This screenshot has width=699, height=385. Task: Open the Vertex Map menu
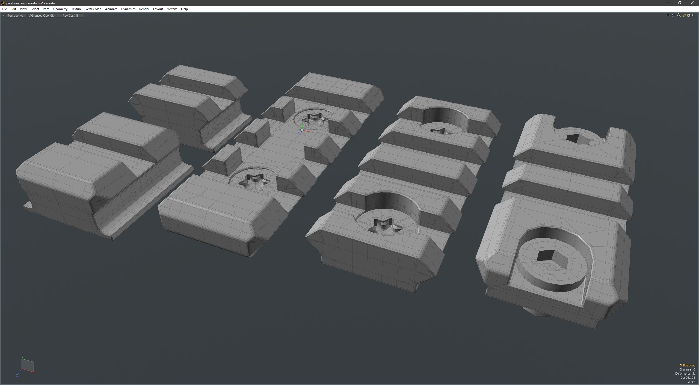click(x=93, y=9)
